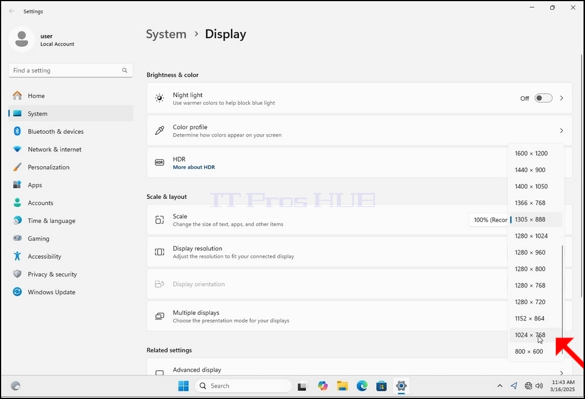Click the Multiple displays icon

click(x=159, y=316)
